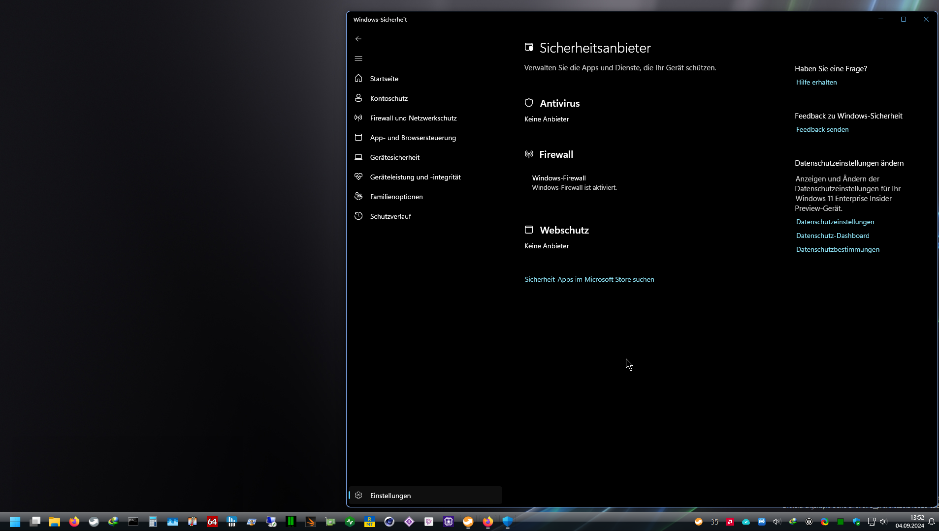This screenshot has width=939, height=531.
Task: Open the blue bar-chart taskbar icon
Action: 232,522
